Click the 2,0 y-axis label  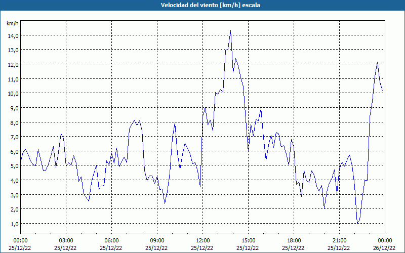point(15,209)
